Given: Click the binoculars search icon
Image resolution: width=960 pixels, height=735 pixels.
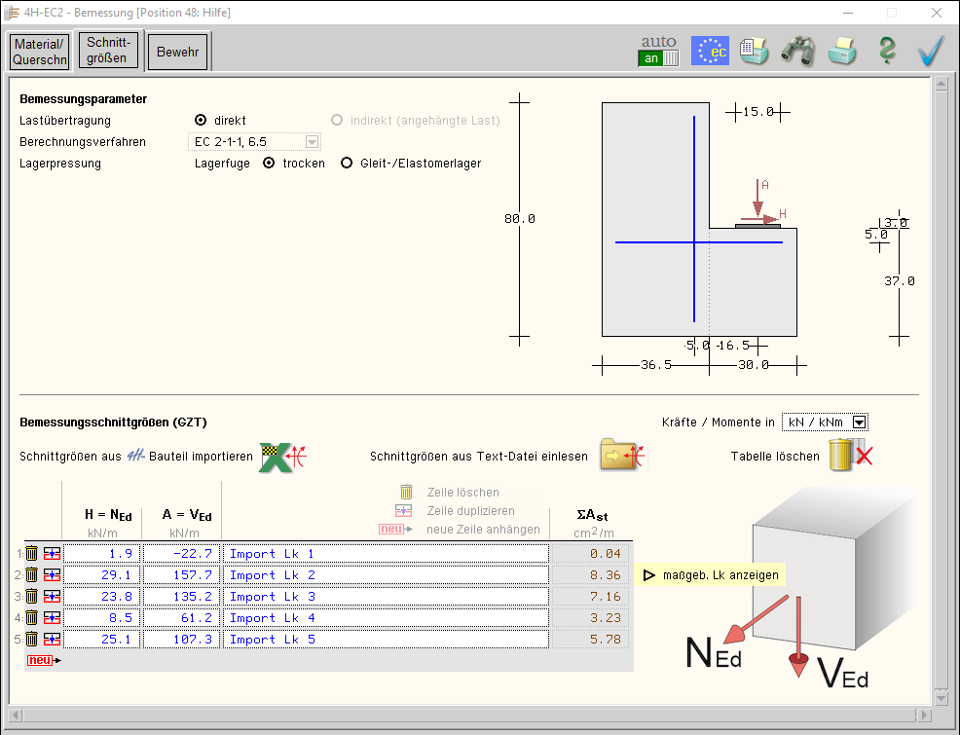Looking at the screenshot, I should coord(797,51).
